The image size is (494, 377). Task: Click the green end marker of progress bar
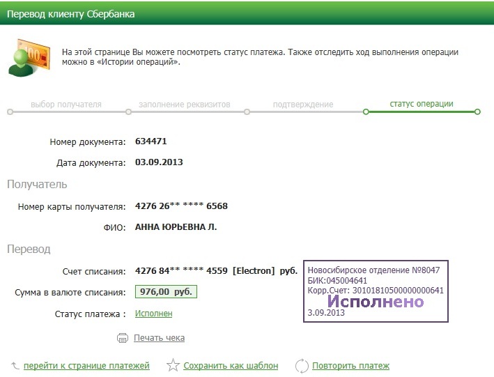477,111
